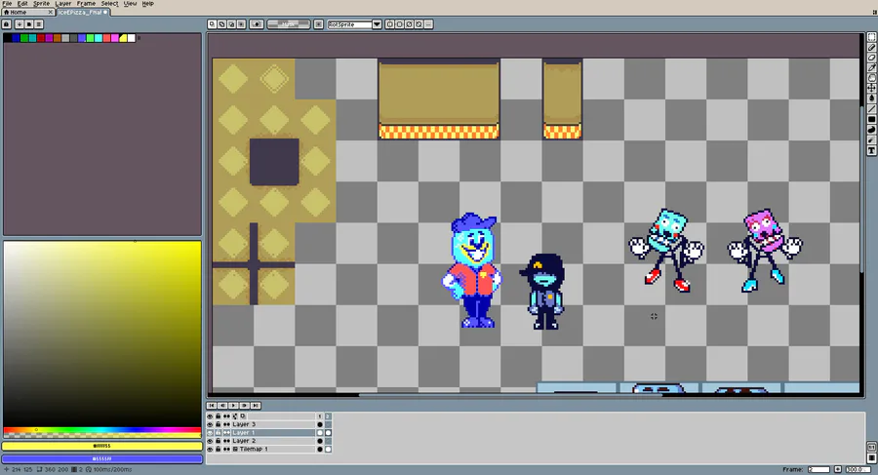Click the blue background color bar

[x=101, y=458]
